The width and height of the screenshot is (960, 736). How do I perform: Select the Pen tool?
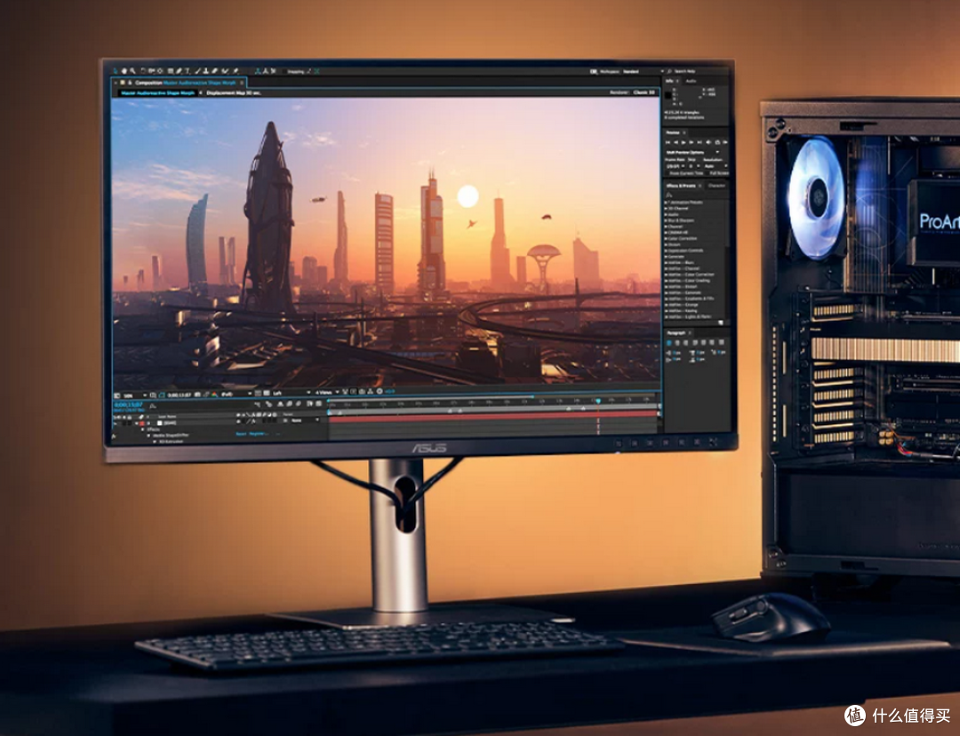pyautogui.click(x=178, y=71)
